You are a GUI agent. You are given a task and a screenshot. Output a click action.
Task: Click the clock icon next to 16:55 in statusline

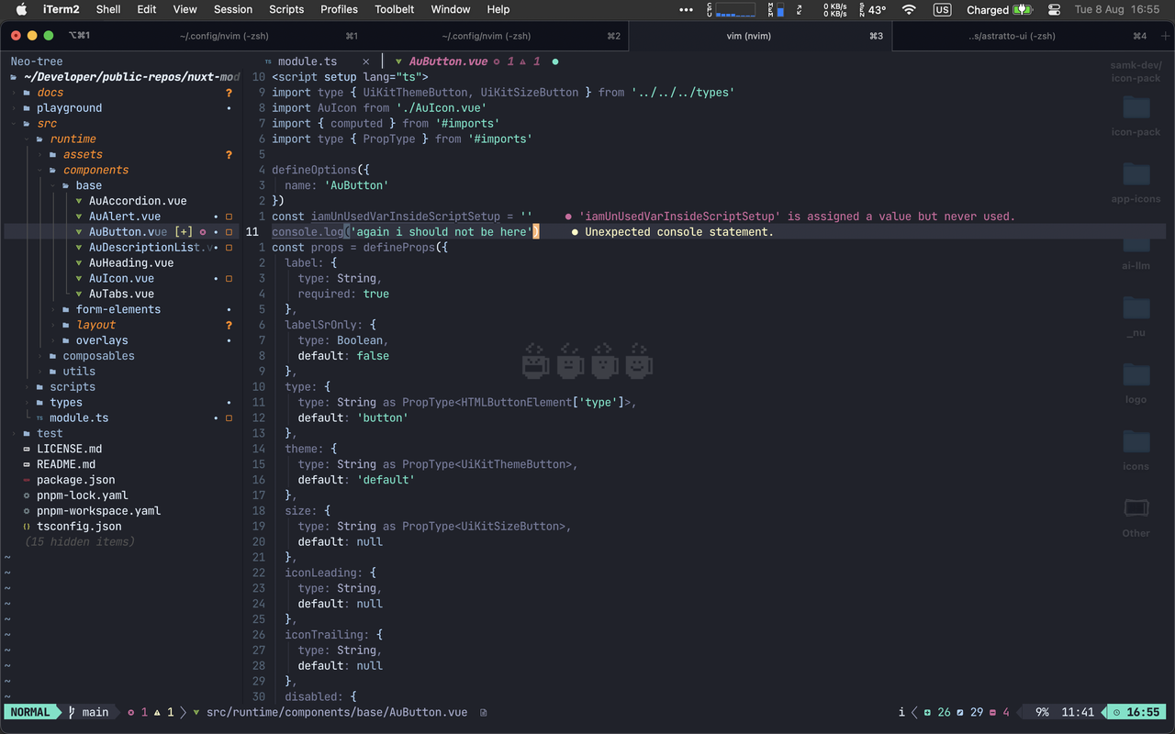1117,712
